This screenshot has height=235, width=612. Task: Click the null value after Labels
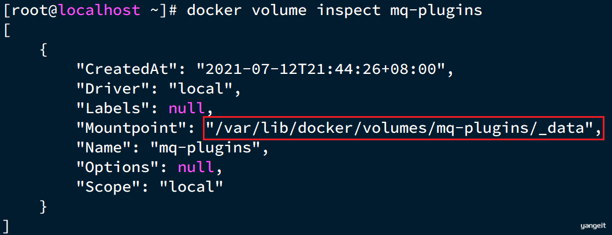tap(187, 109)
